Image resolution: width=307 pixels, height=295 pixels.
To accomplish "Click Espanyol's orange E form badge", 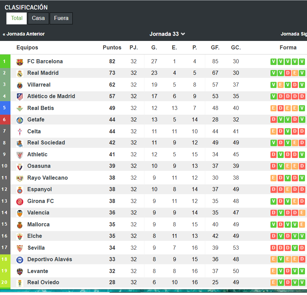I will [288, 189].
